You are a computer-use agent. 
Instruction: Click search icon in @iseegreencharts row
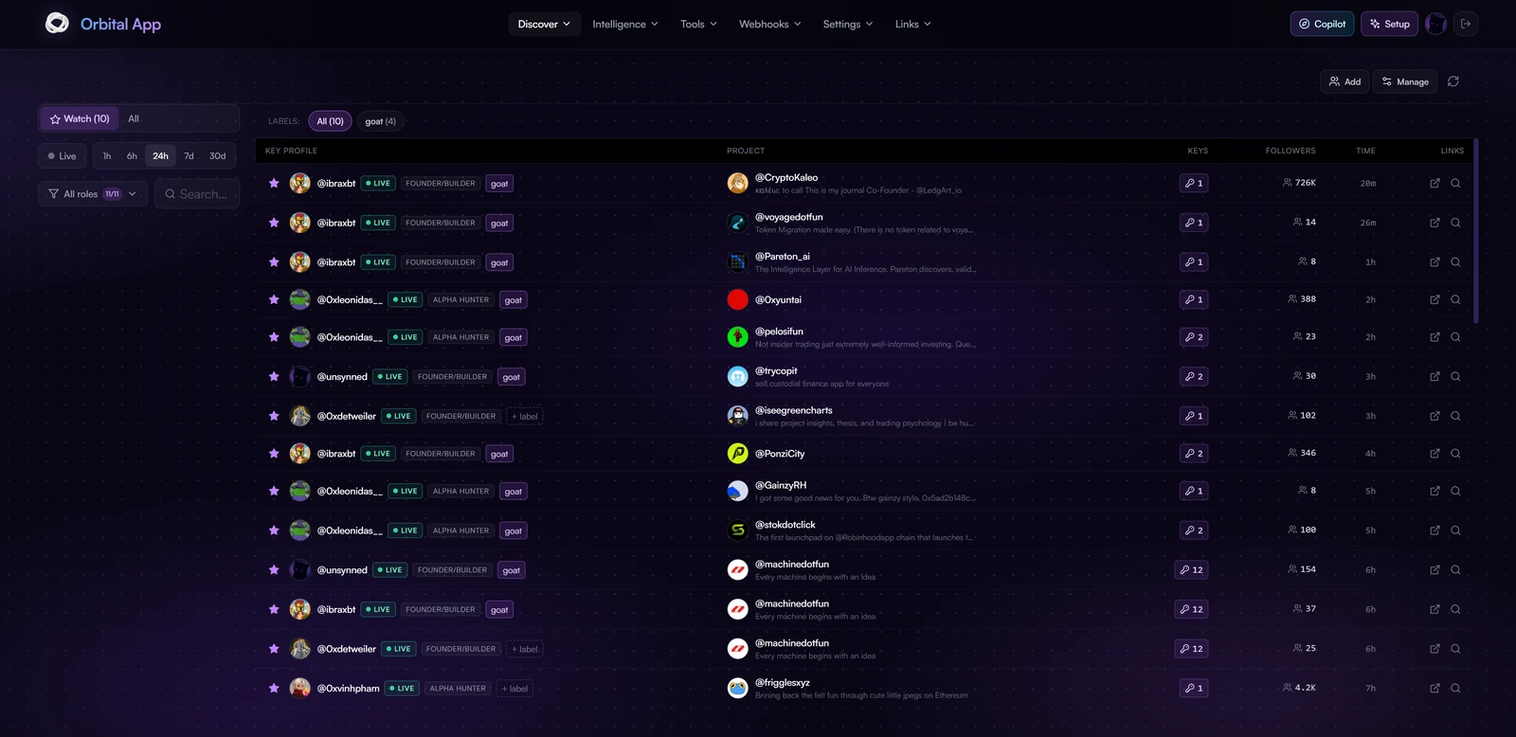click(x=1455, y=416)
